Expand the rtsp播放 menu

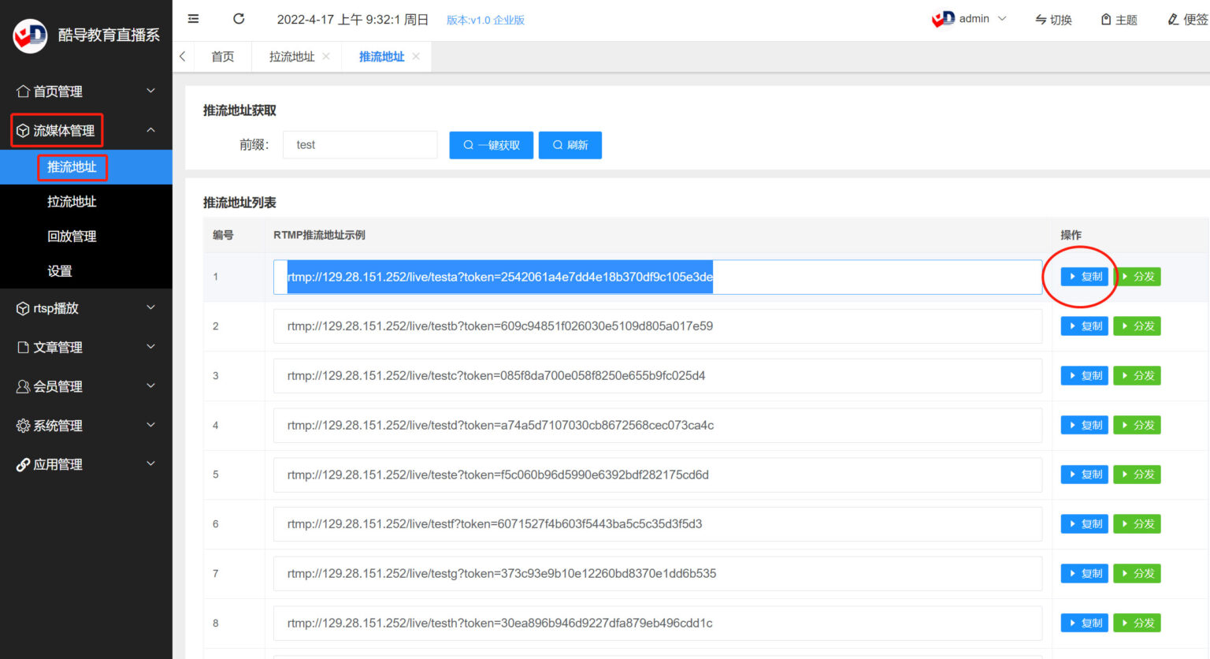click(86, 308)
